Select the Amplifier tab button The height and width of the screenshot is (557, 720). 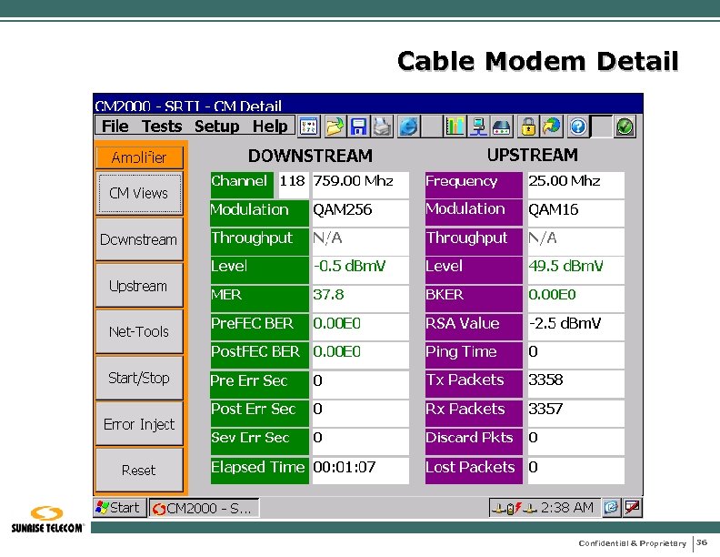coord(140,157)
